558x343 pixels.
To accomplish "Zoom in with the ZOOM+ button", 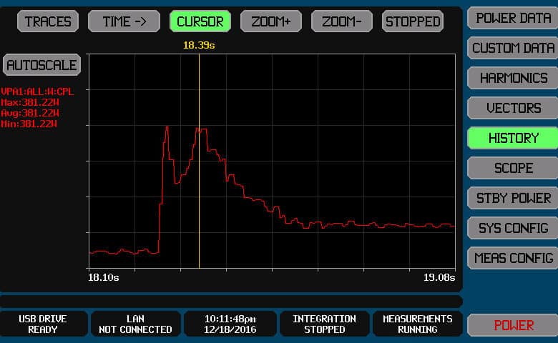I will pyautogui.click(x=271, y=21).
